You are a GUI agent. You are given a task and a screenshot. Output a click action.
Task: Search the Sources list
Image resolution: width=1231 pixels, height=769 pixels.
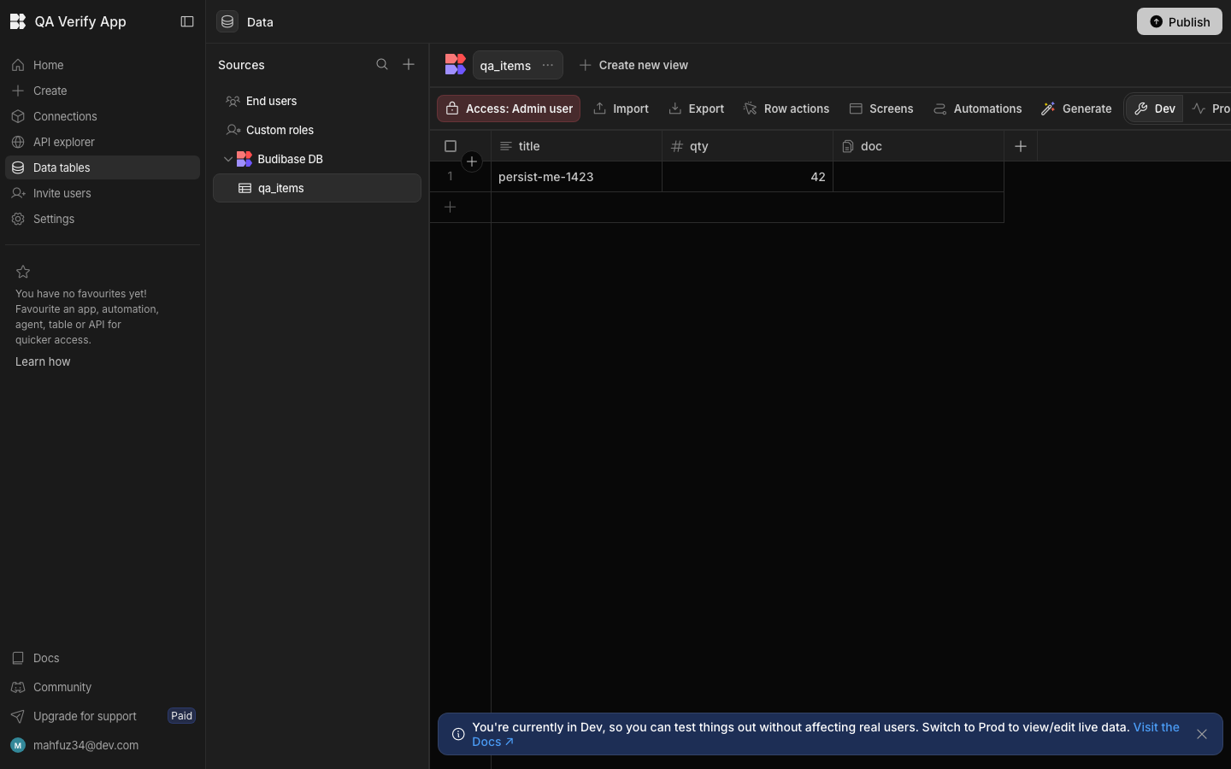click(x=382, y=64)
